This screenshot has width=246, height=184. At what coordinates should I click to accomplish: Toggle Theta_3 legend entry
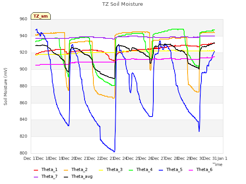pyautogui.click(x=111, y=169)
